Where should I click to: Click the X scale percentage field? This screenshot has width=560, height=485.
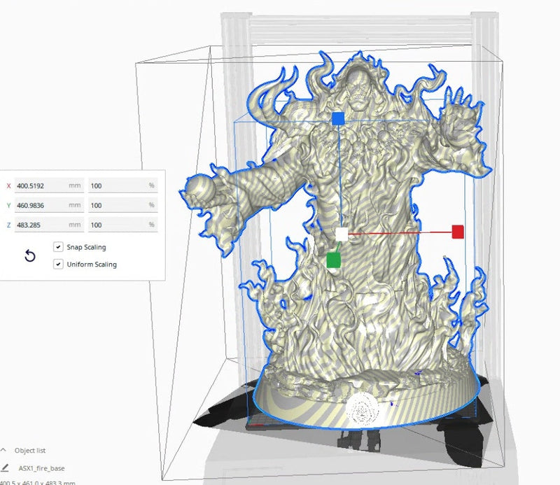click(121, 186)
